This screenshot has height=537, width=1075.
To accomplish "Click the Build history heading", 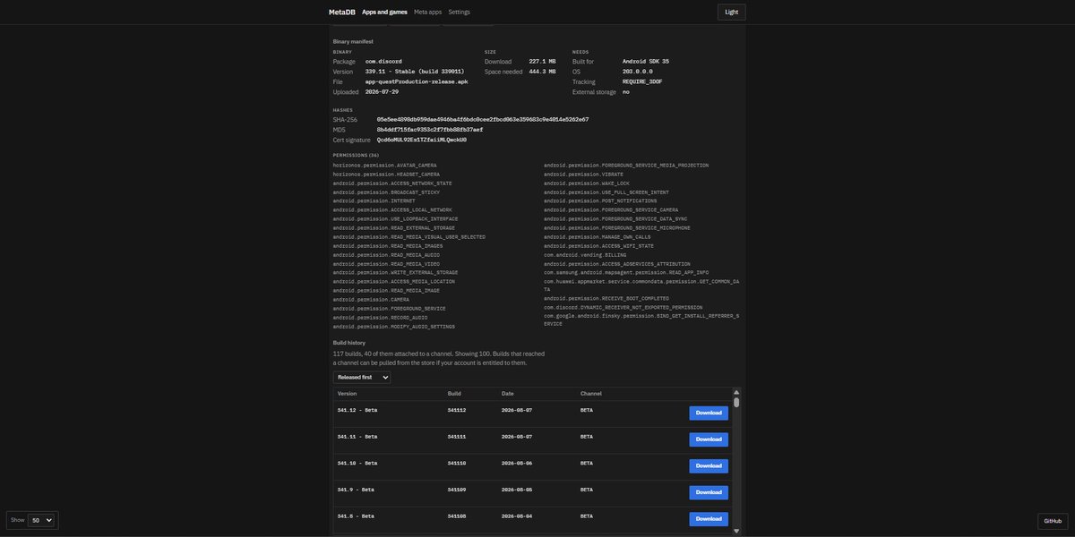I will 349,343.
